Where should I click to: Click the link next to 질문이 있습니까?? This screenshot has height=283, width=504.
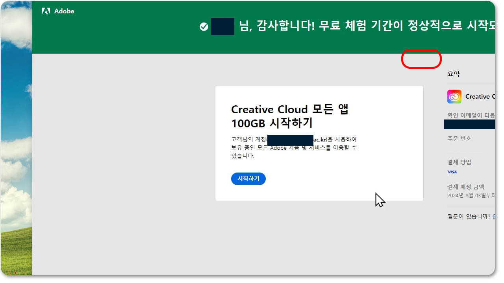pyautogui.click(x=494, y=216)
